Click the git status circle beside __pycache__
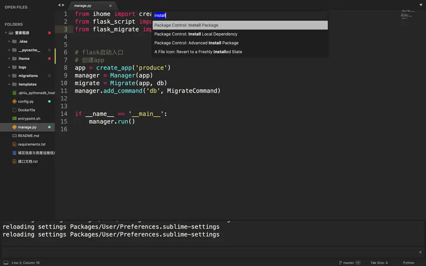Viewport: 426px width, 266px height. click(49, 50)
